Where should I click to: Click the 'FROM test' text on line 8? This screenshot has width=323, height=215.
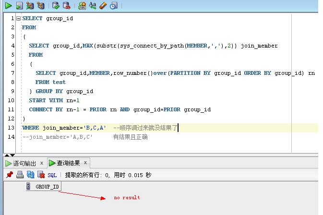(x=50, y=82)
